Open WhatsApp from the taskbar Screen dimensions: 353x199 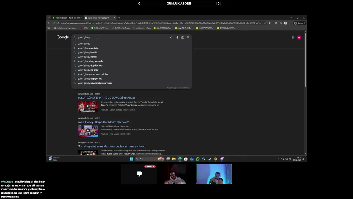point(198,159)
